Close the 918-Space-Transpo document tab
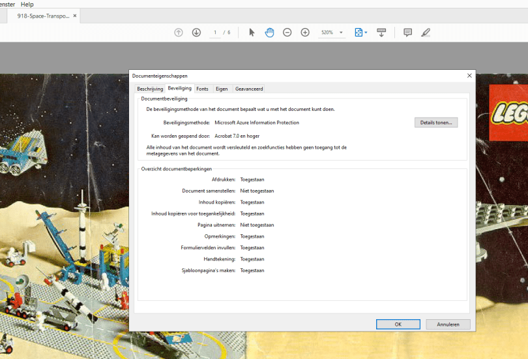The height and width of the screenshot is (359, 528). (x=75, y=16)
